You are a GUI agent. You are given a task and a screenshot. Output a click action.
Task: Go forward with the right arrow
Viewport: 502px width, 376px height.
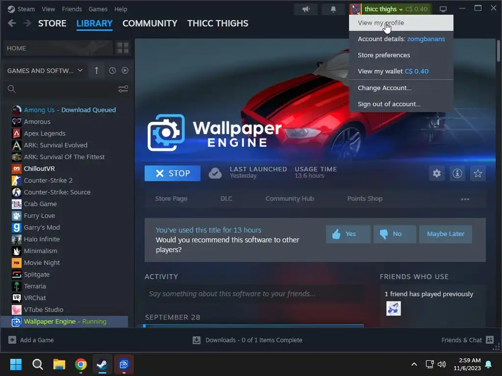click(27, 23)
